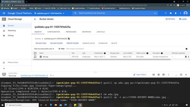This screenshot has width=190, height=107.
Task: Close the Cloud Shell terminal session tab
Action: point(47,75)
